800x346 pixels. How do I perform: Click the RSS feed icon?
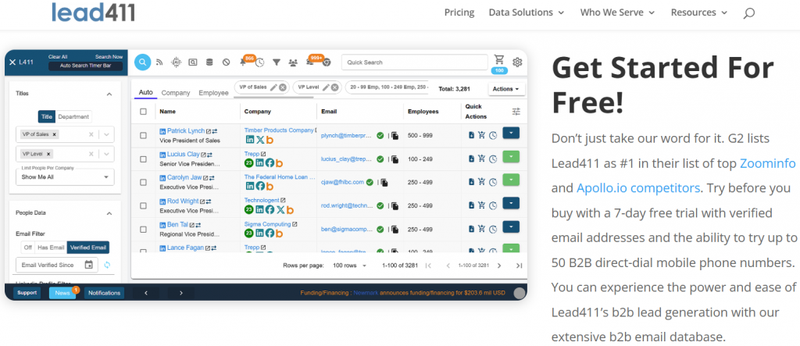tap(159, 62)
